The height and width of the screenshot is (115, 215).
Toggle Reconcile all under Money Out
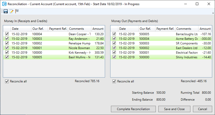click(x=114, y=81)
